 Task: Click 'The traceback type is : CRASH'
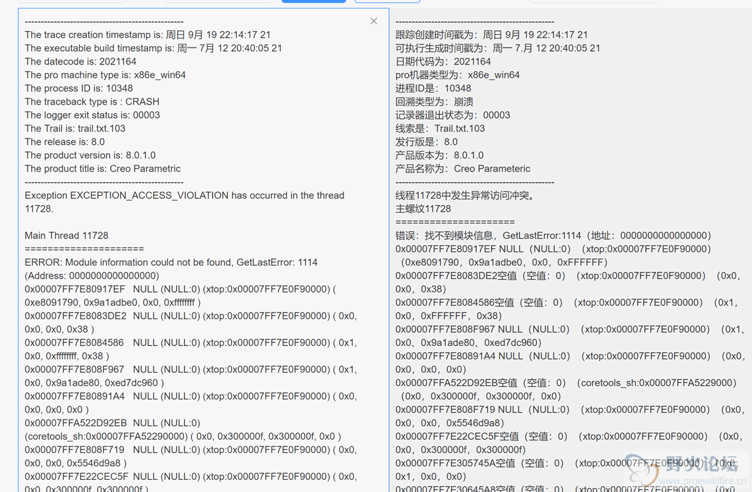[x=92, y=102]
